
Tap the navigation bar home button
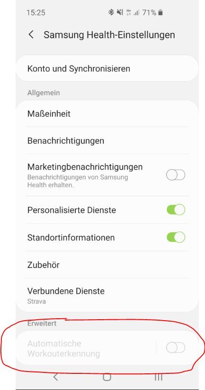(x=107, y=377)
